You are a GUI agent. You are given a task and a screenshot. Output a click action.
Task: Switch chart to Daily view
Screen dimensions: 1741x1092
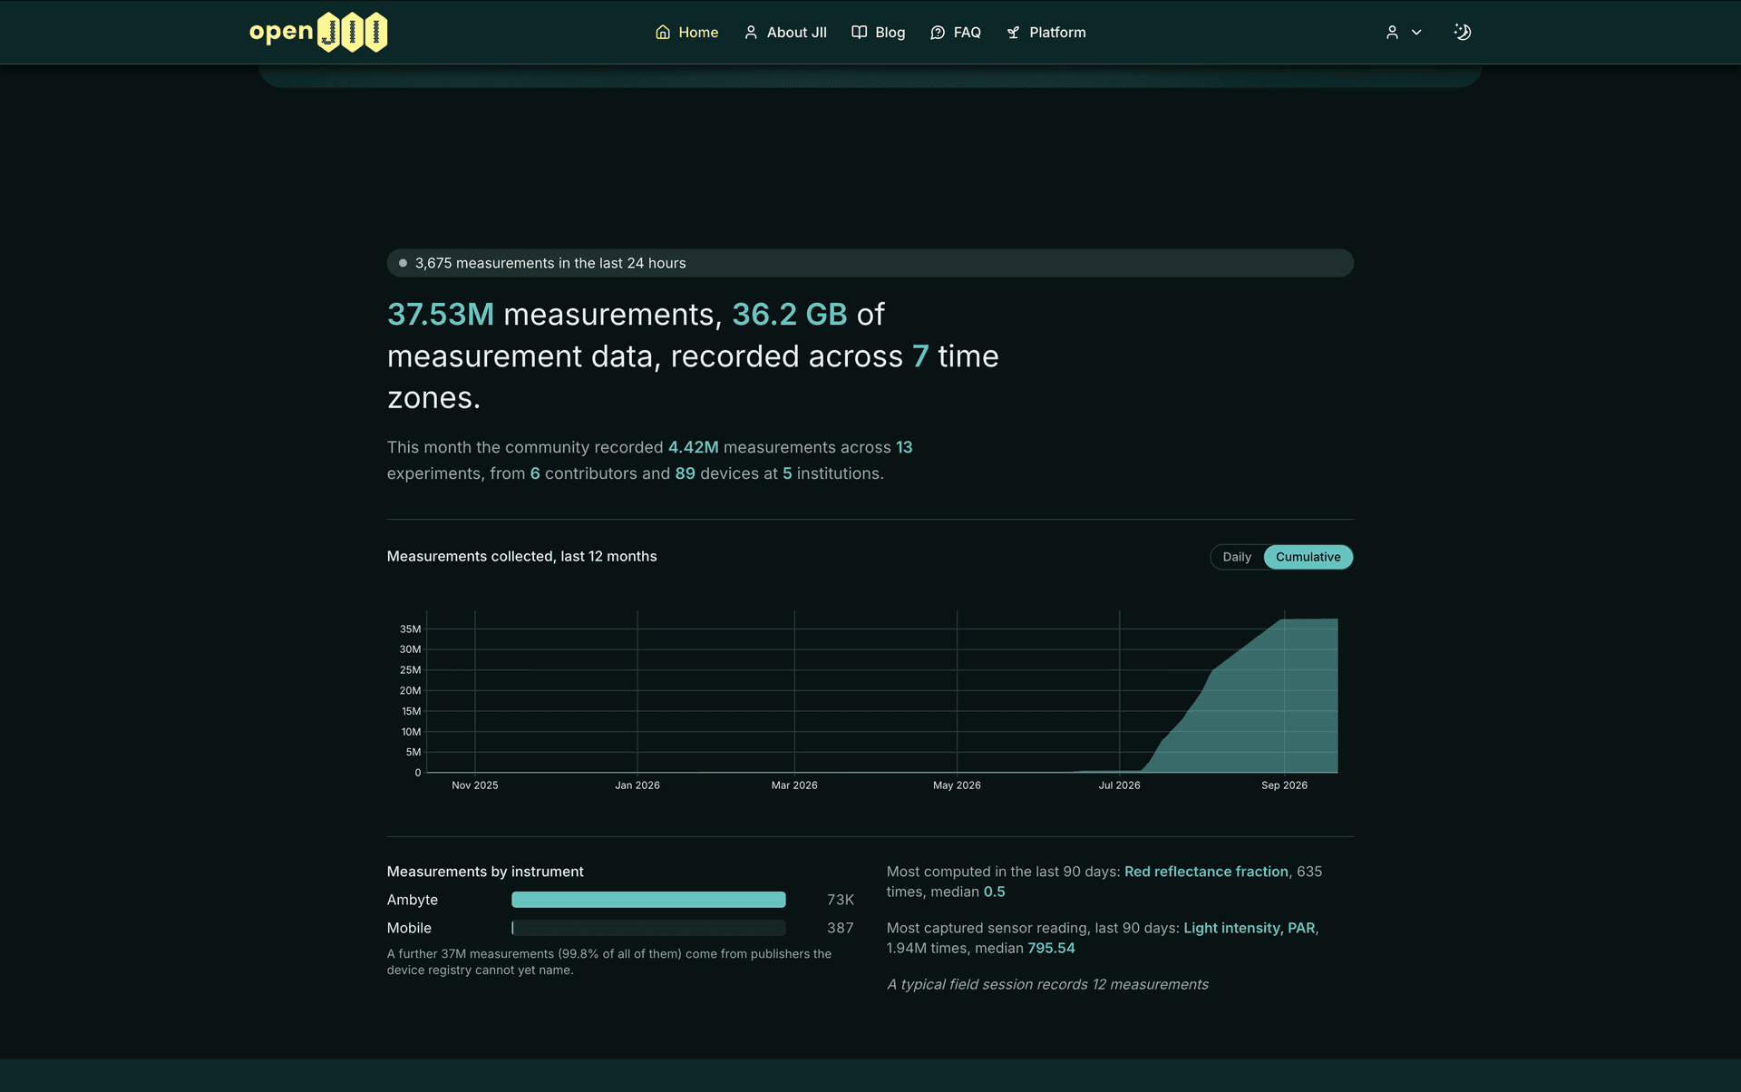[1237, 557]
